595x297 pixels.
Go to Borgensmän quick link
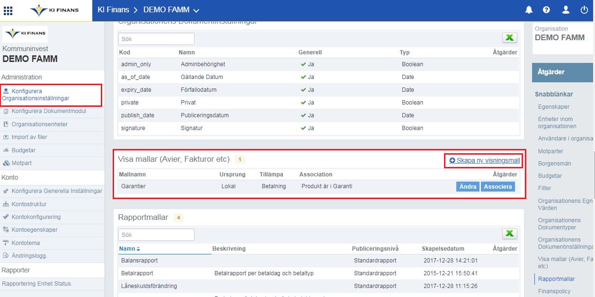tap(555, 164)
